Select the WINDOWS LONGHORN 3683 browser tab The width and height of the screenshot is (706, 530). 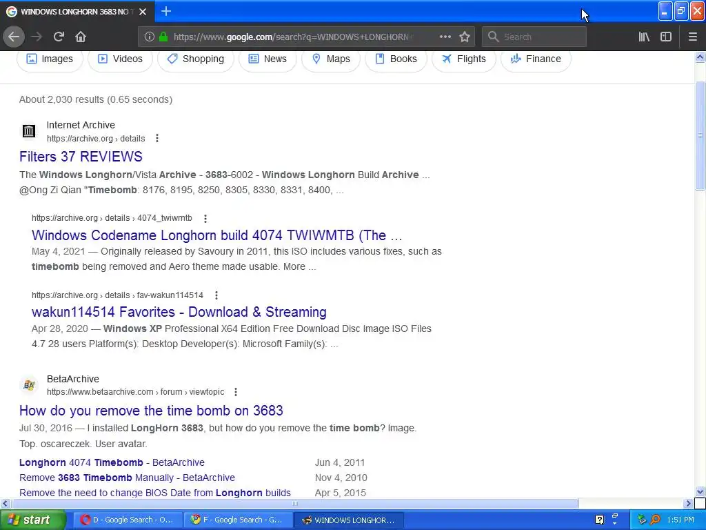coord(77,12)
